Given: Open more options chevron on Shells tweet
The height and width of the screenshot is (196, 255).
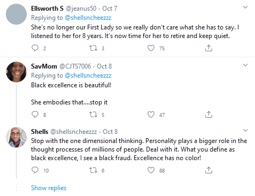Looking at the screenshot, I should (x=245, y=130).
